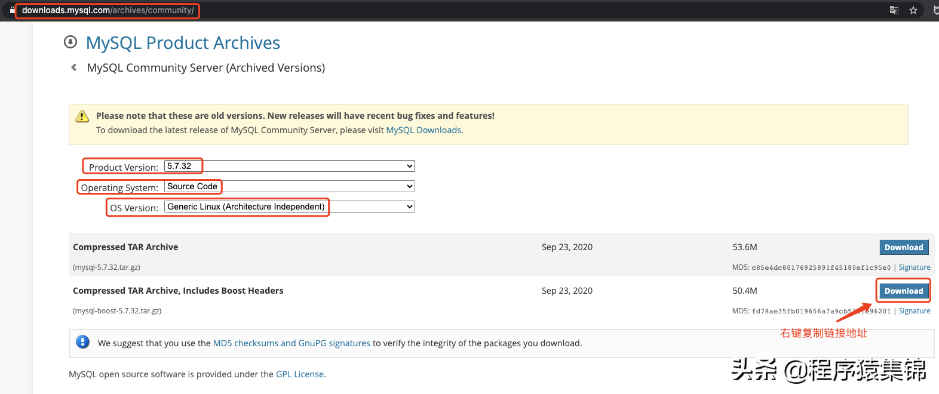Go back using the chevron beside MySQL Community Server
Viewport: 939px width, 394px height.
point(73,67)
